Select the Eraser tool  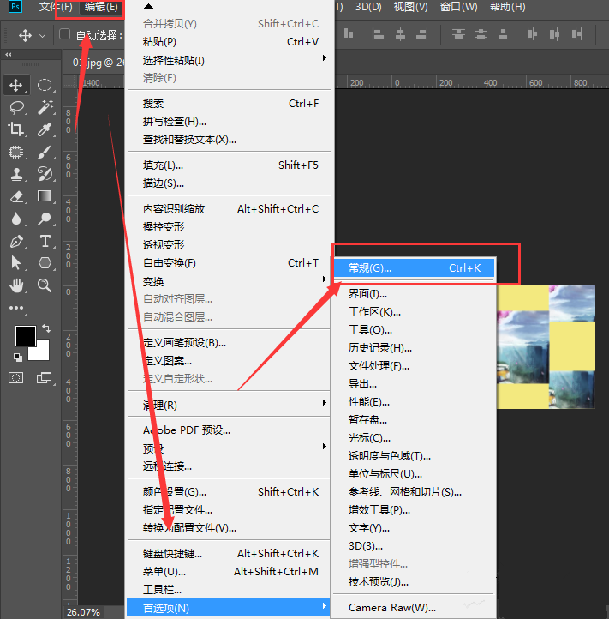(16, 196)
